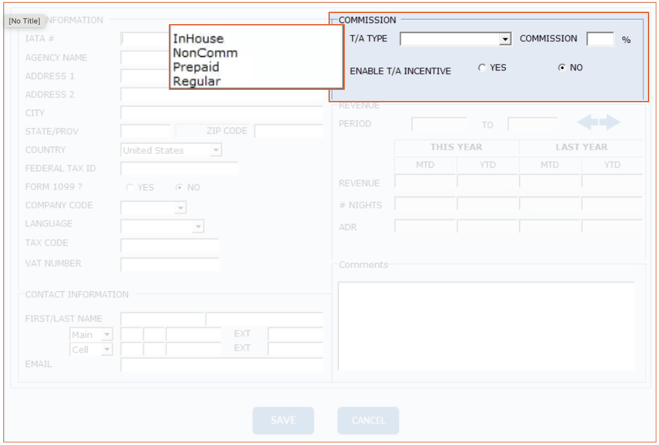Choose Prepaid from the T/A type list
This screenshot has height=445, width=659.
[x=196, y=67]
